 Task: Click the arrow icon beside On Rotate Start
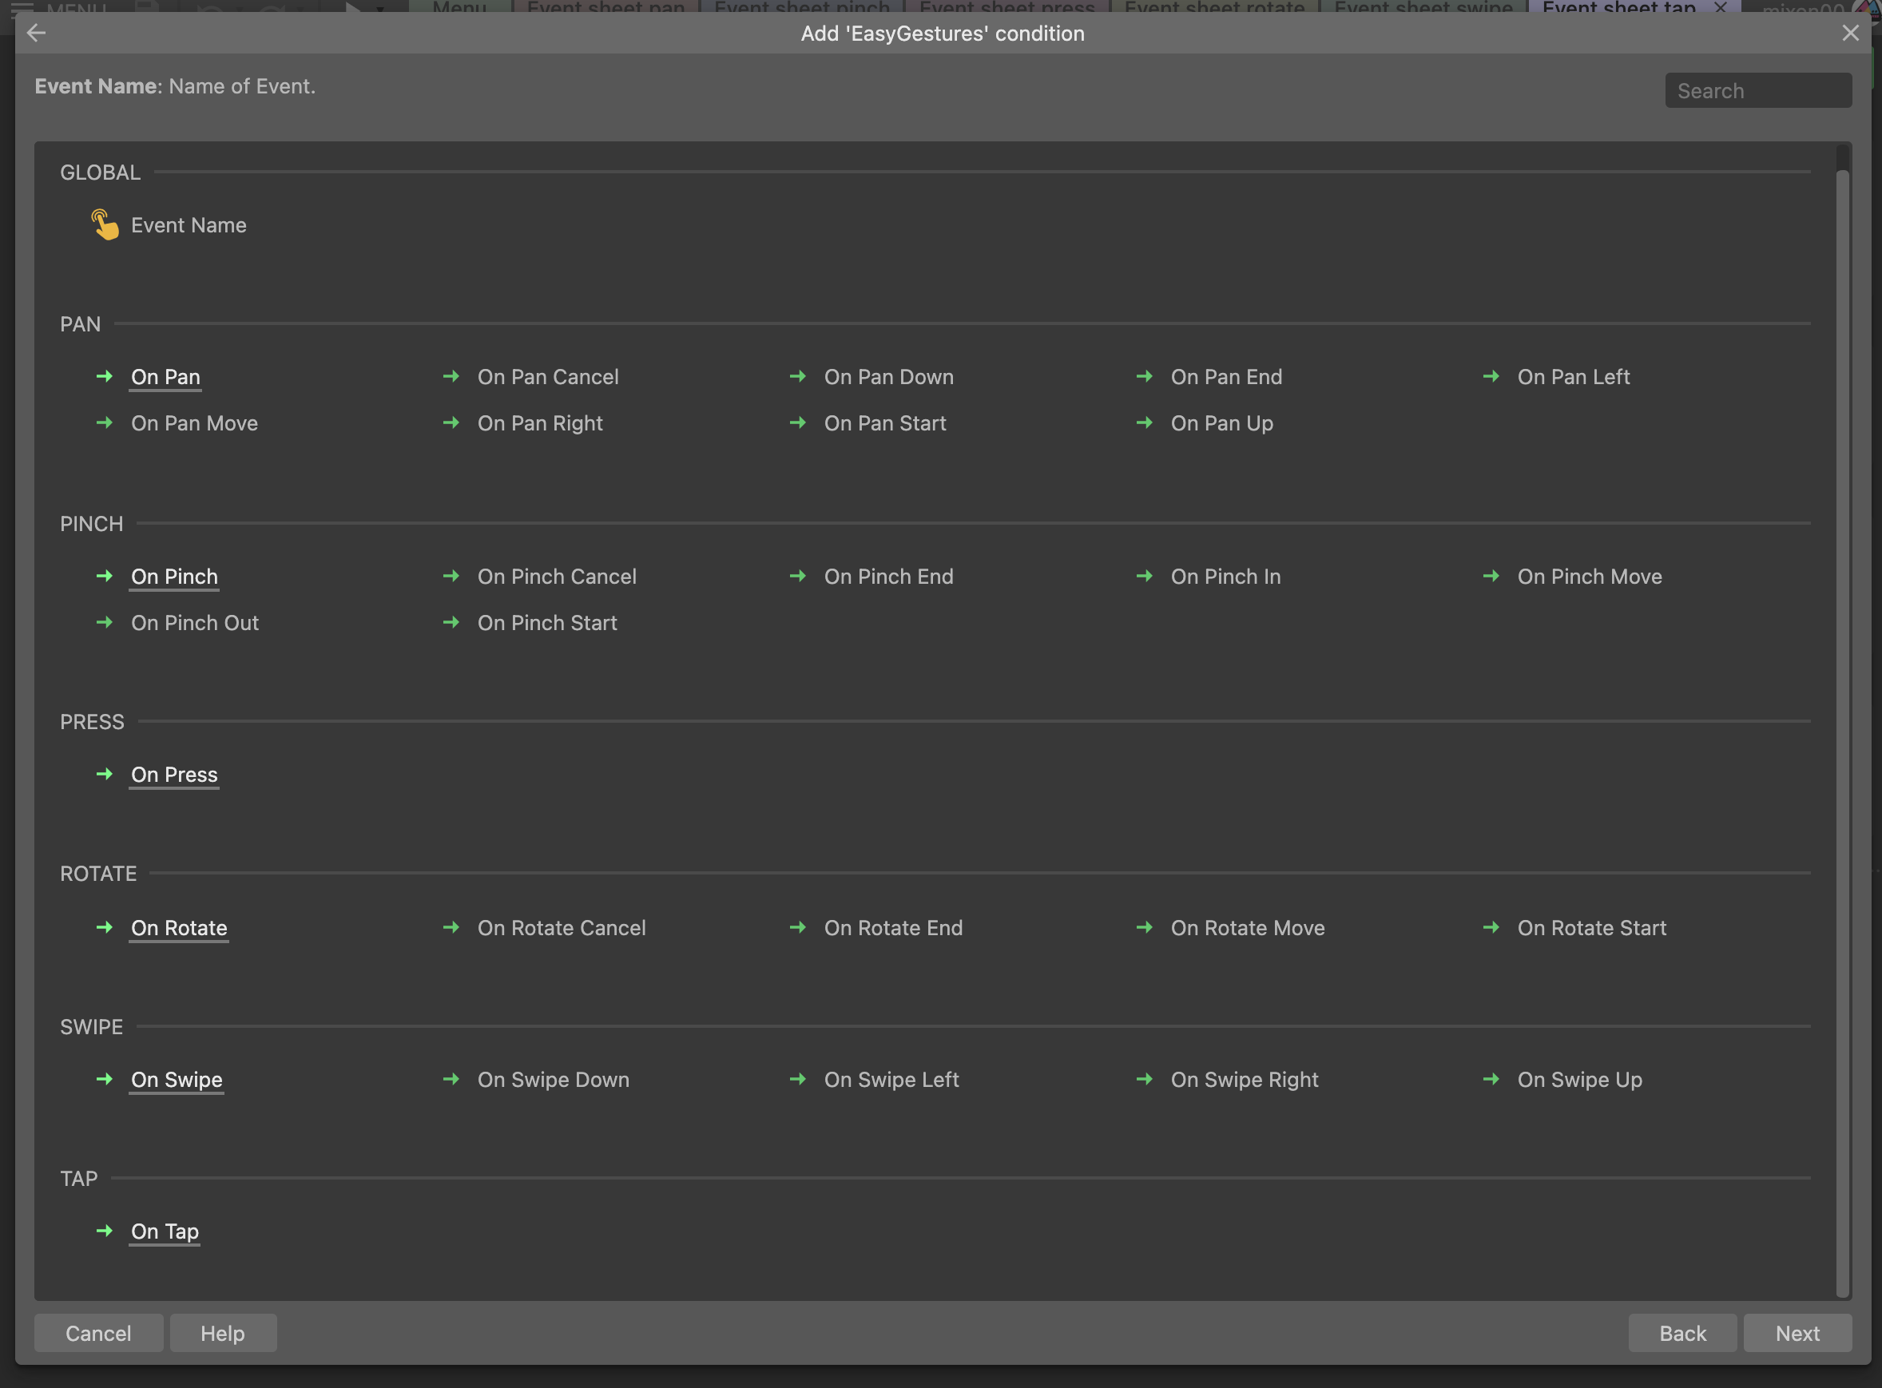[1491, 927]
